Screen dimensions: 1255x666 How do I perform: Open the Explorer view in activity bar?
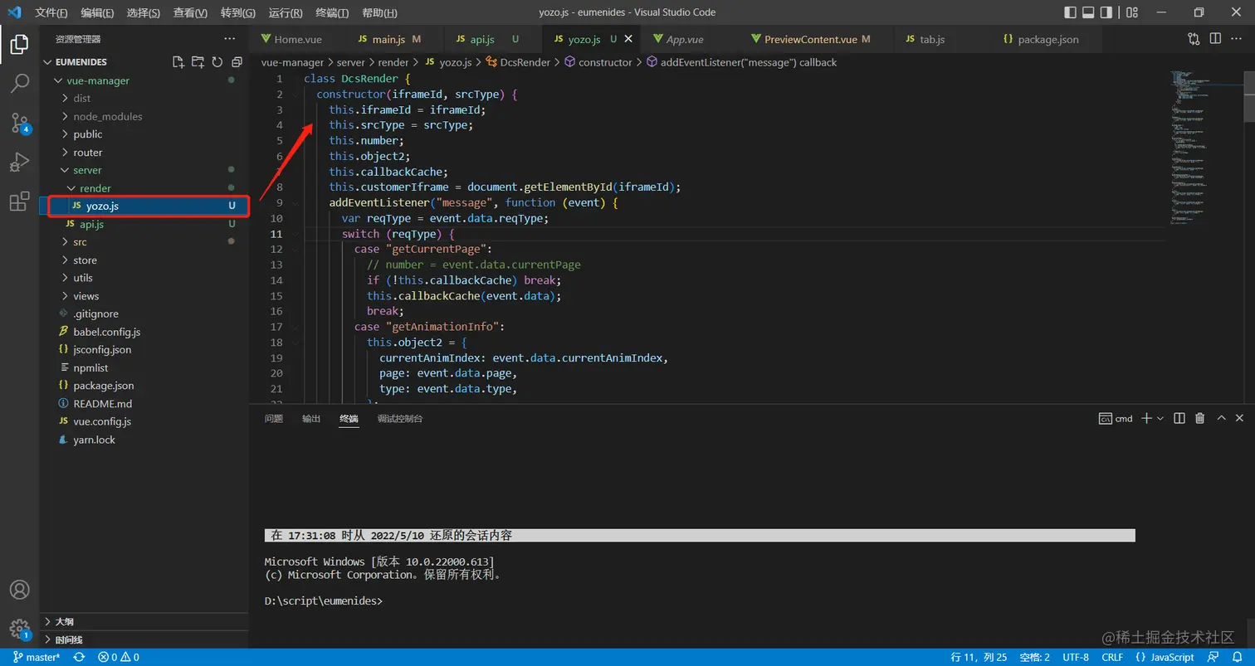(x=19, y=44)
